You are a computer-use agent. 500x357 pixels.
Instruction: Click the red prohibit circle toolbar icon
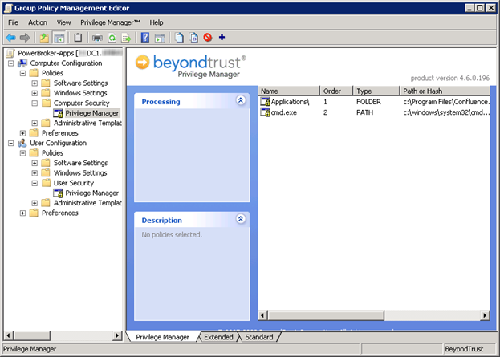[x=208, y=38]
